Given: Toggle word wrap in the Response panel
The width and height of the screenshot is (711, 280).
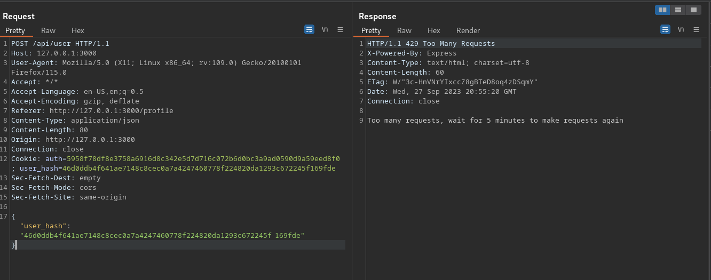Looking at the screenshot, I should pos(665,30).
